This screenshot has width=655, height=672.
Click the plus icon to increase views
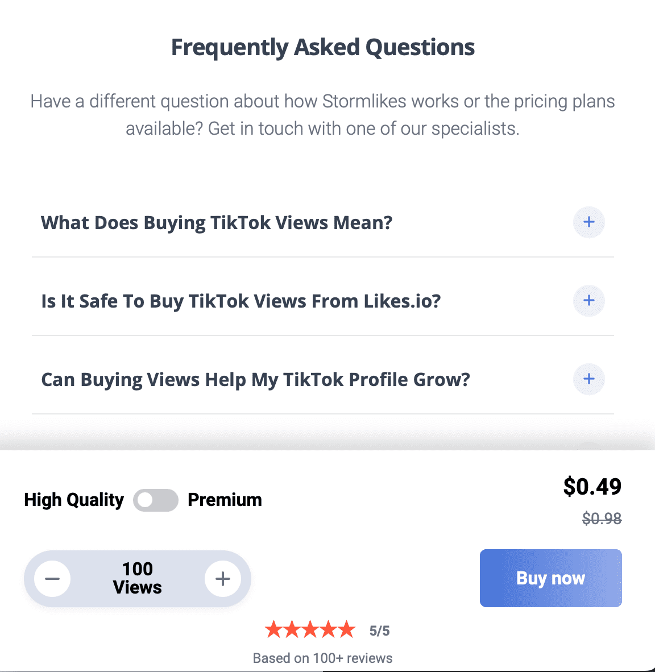222,578
